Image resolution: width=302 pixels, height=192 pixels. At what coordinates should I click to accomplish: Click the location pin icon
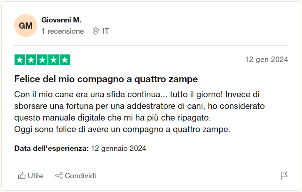coord(95,31)
